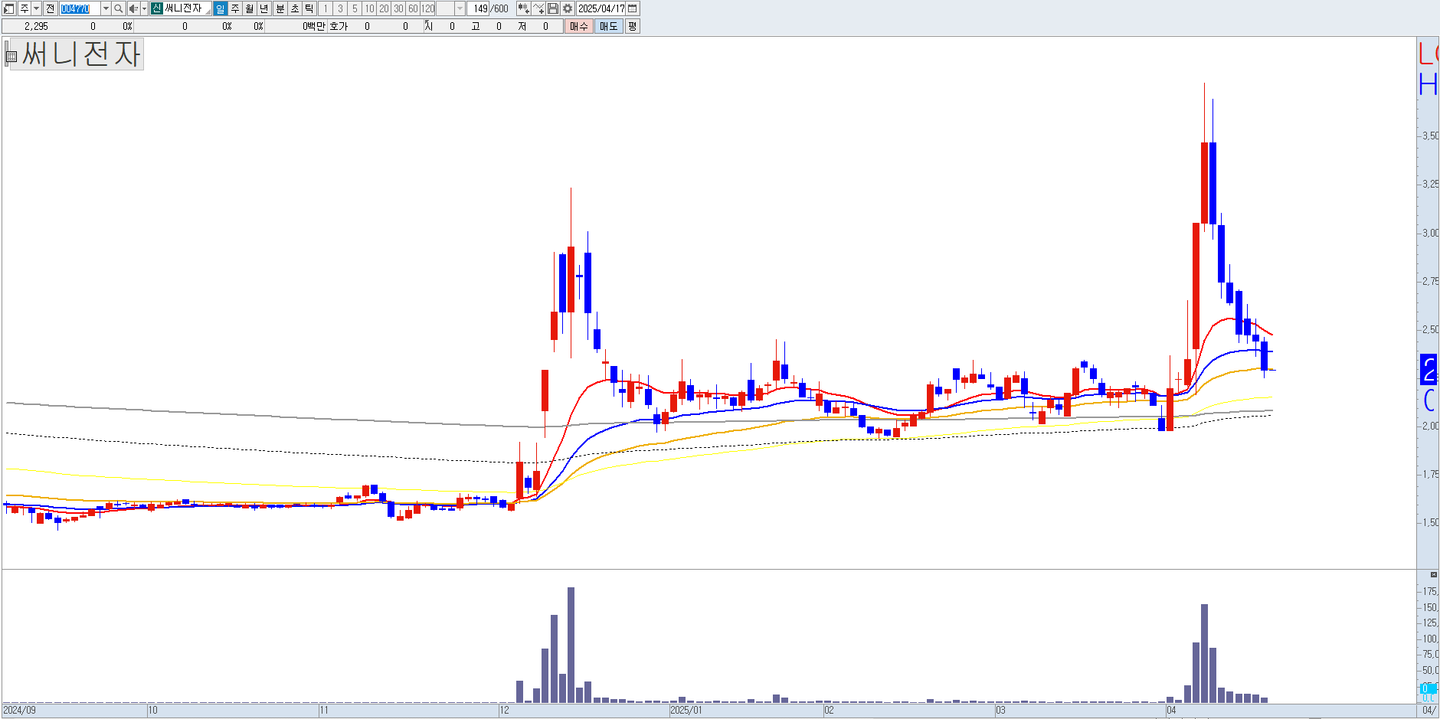Switch to tick chart 틱
This screenshot has height=719, width=1440.
[x=309, y=8]
